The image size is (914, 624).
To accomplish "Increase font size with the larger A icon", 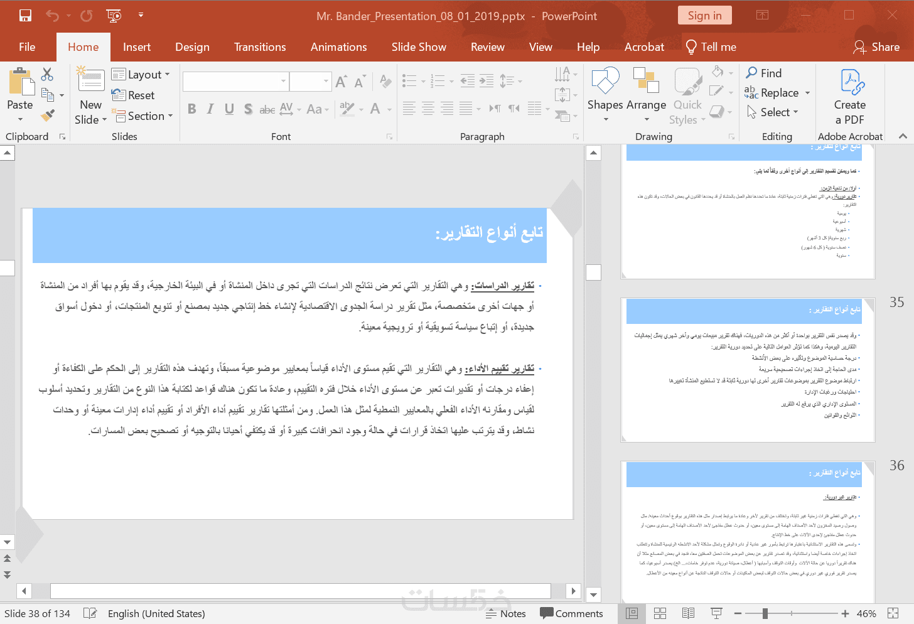I will (341, 82).
